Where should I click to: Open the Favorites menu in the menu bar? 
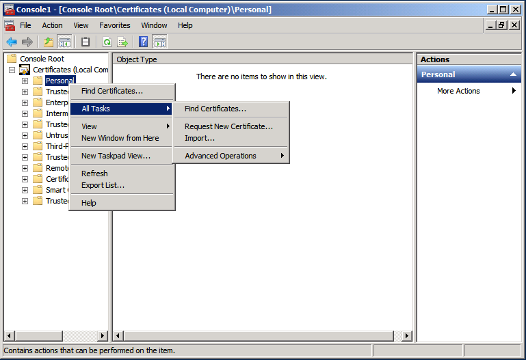114,25
